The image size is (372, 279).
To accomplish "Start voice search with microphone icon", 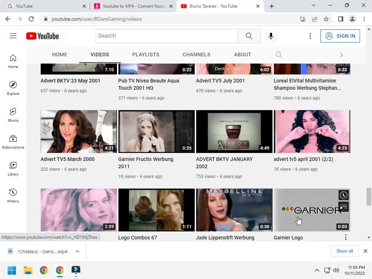I will [271, 36].
